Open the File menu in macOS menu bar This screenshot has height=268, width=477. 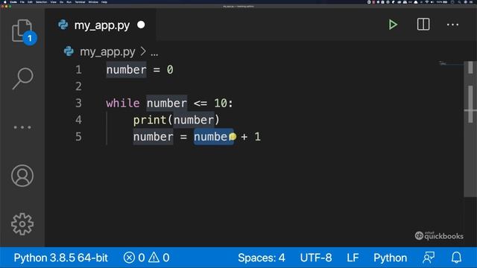[22, 2]
